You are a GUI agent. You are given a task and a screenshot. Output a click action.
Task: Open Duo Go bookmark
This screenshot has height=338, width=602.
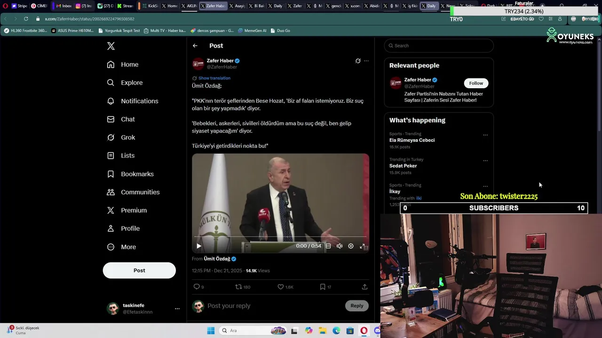[280, 31]
